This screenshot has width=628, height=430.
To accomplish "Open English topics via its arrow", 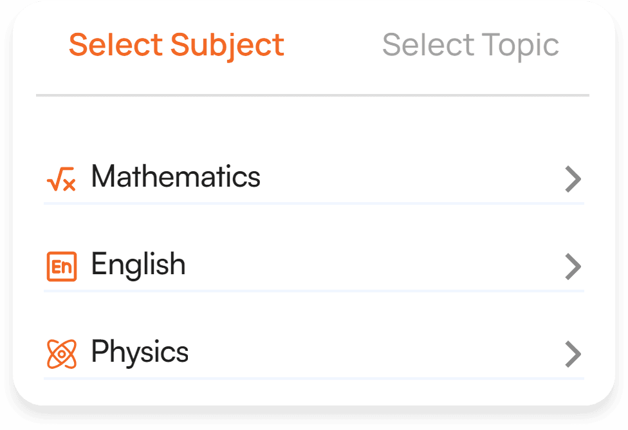I will [x=573, y=266].
